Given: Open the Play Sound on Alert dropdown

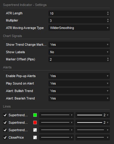Looking at the screenshot, I should point(79,83).
